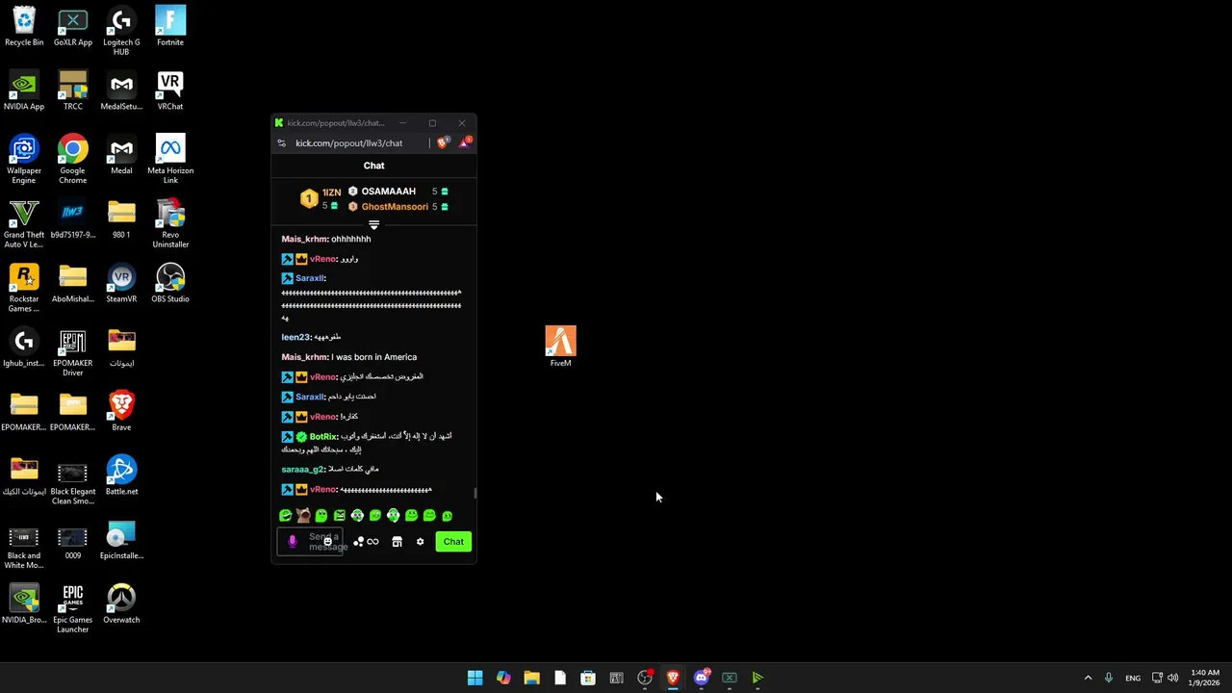Select the FiveM desktop icon

[560, 346]
